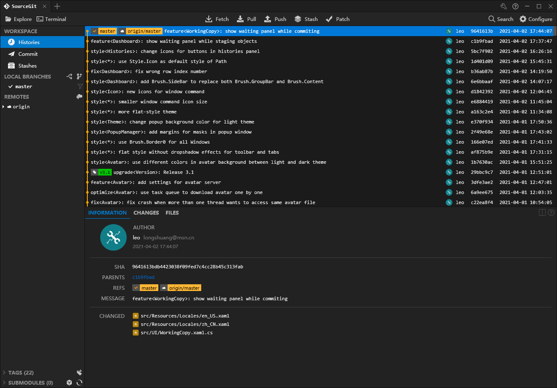Click the Push toolbar button
The width and height of the screenshot is (557, 388).
click(275, 19)
